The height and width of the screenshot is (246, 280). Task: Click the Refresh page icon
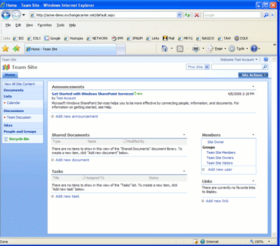(187, 15)
